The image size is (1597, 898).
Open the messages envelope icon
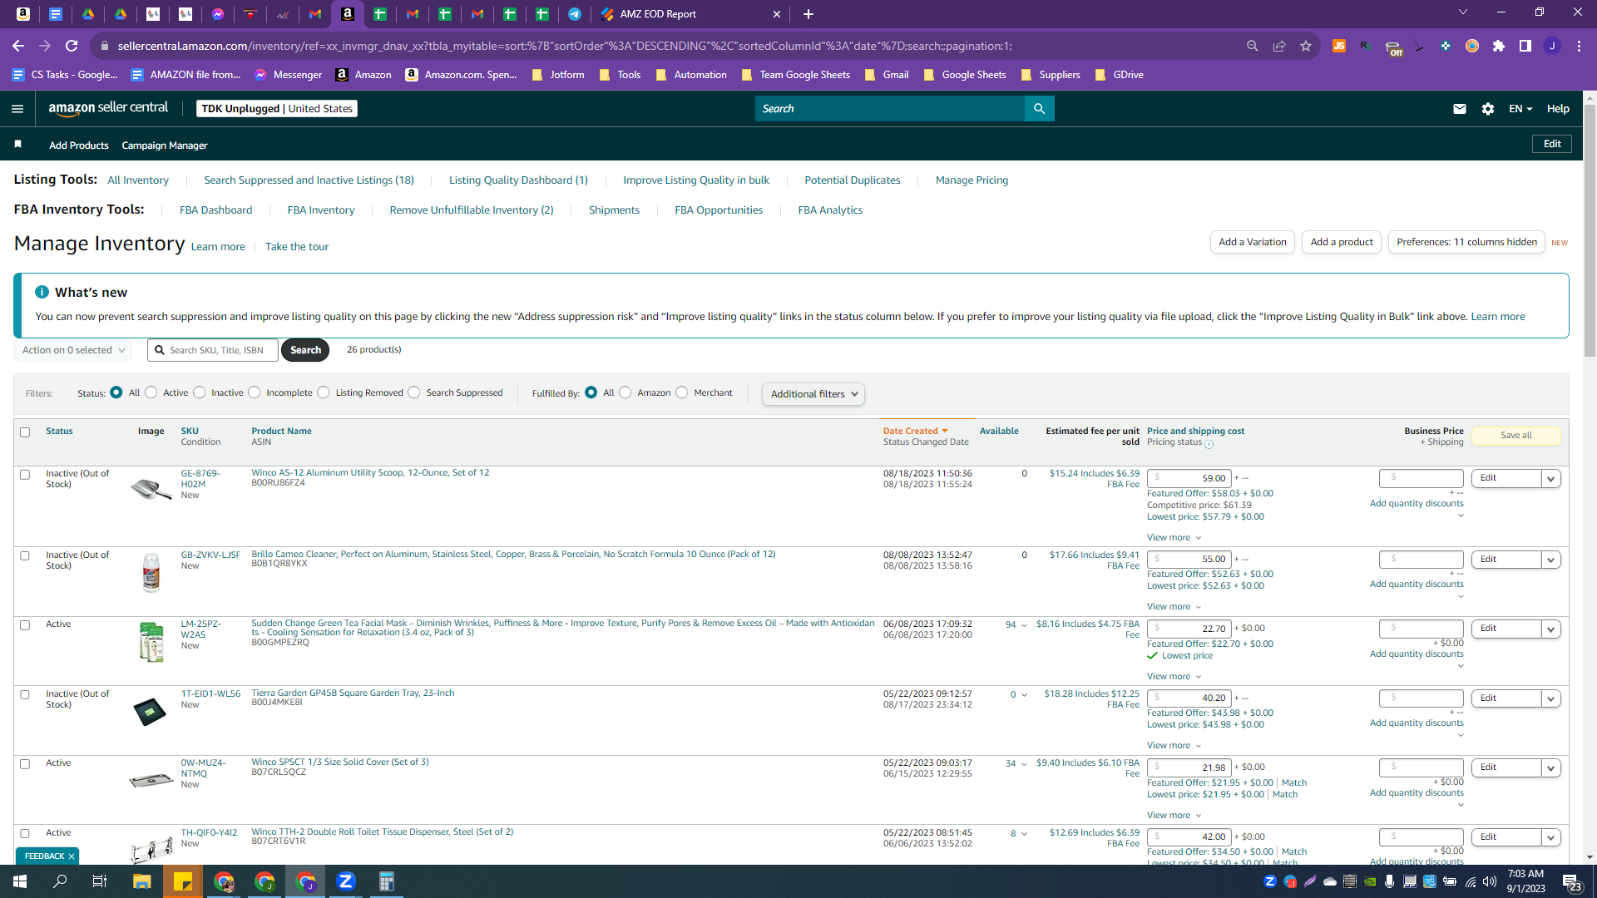1459,109
